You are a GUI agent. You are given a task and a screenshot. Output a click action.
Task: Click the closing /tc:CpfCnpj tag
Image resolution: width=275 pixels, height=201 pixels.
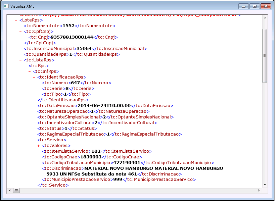[x=40, y=43]
